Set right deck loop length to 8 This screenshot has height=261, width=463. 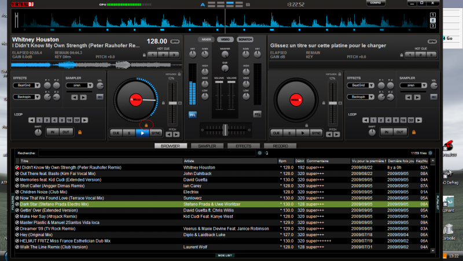pos(396,120)
